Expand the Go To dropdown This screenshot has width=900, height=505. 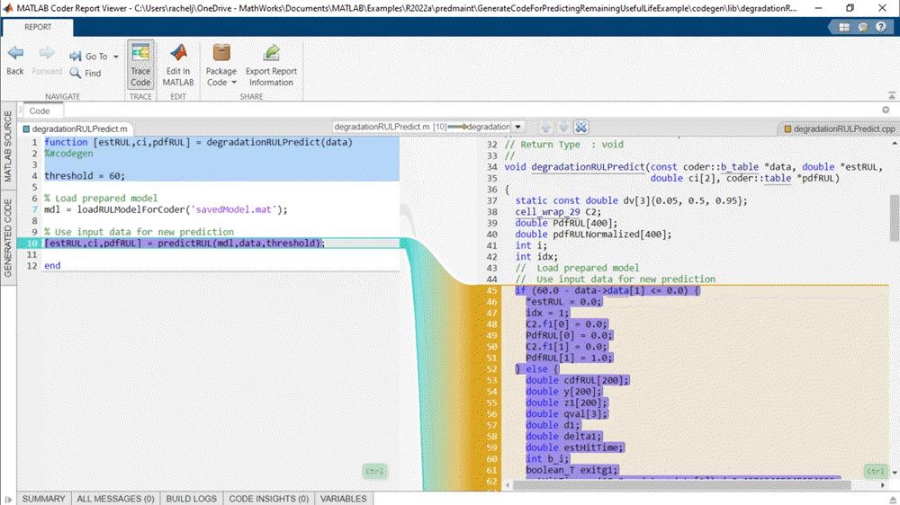(115, 57)
